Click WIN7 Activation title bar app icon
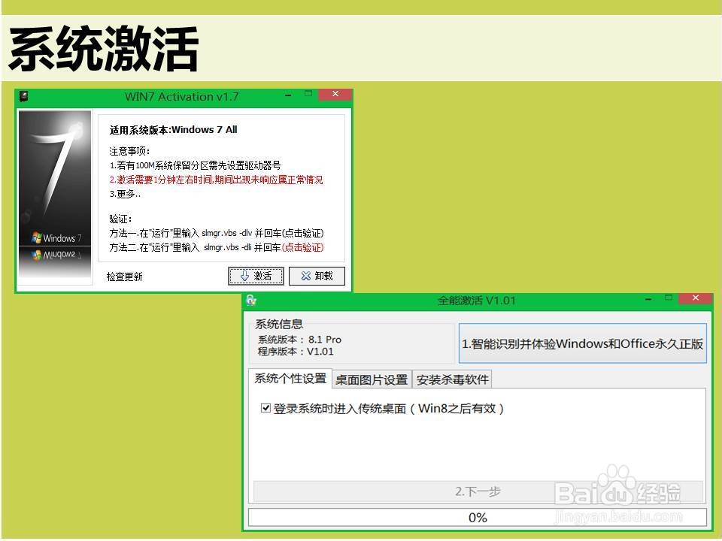 click(x=24, y=96)
